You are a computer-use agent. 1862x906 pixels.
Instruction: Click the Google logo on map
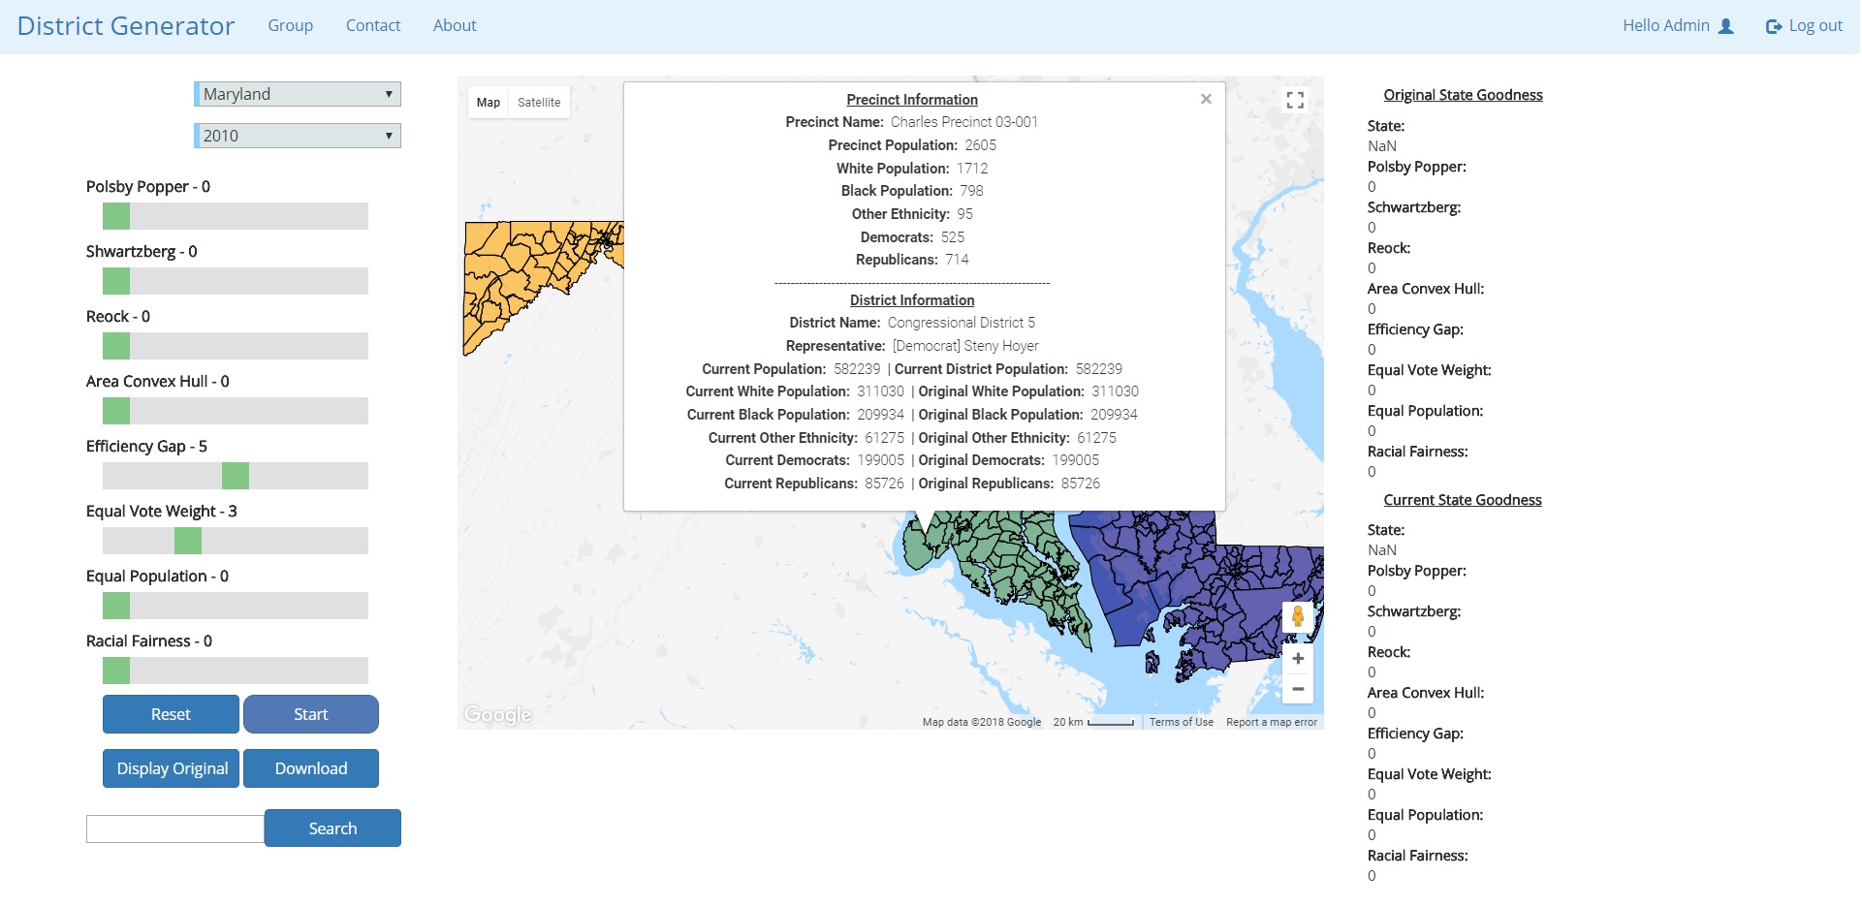[x=497, y=714]
